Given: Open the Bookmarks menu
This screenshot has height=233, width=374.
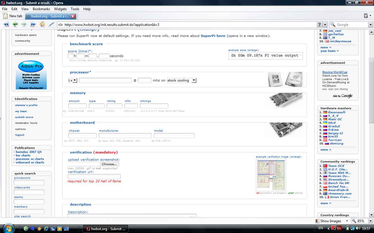Looking at the screenshot, I should click(x=41, y=9).
